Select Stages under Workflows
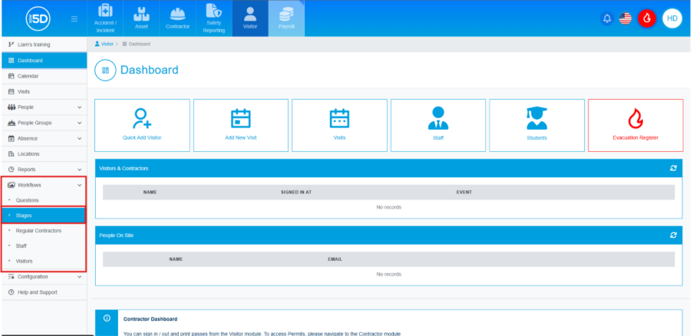 click(24, 216)
